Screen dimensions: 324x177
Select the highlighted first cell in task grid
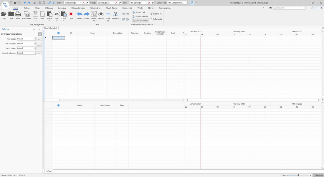[59, 38]
